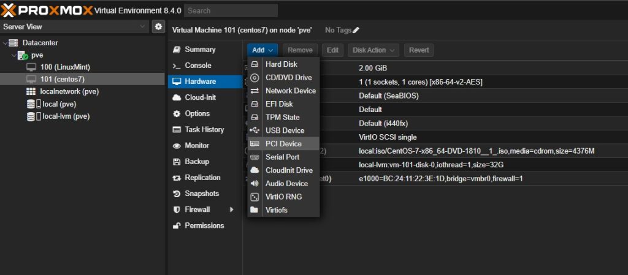Click the Console prompt icon
628x275 pixels.
(177, 66)
